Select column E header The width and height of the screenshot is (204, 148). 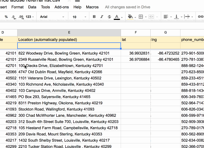[x=69, y=33]
